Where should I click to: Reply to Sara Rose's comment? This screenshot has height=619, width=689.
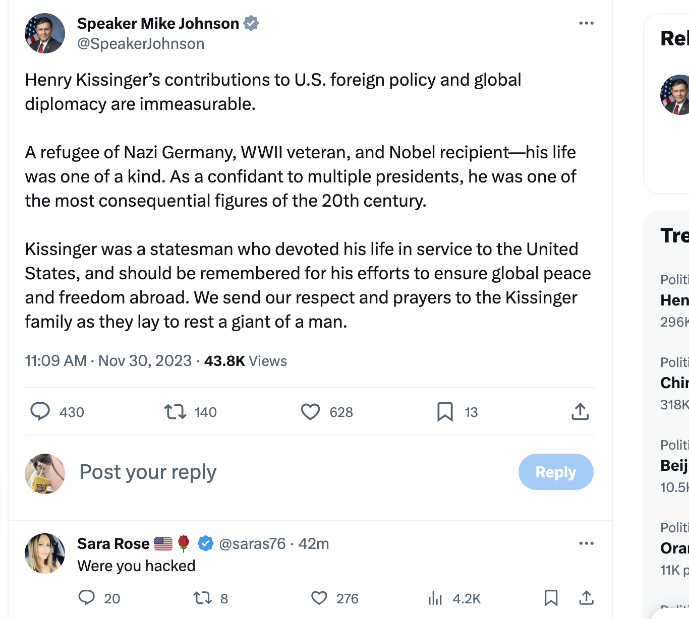pos(87,598)
